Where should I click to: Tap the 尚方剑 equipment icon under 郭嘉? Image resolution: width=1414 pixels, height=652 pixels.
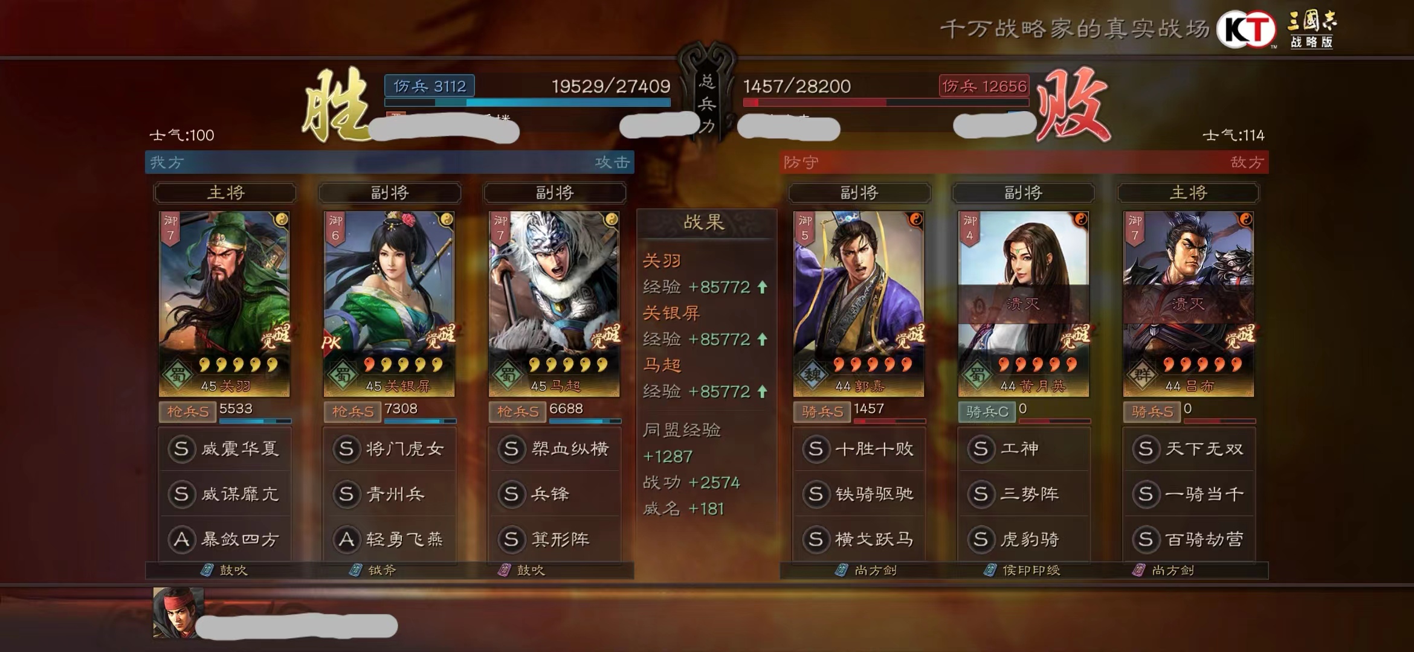point(841,570)
